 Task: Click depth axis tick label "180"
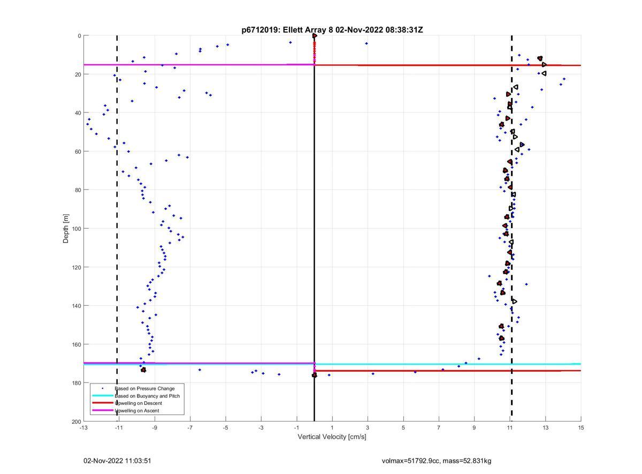[x=75, y=383]
